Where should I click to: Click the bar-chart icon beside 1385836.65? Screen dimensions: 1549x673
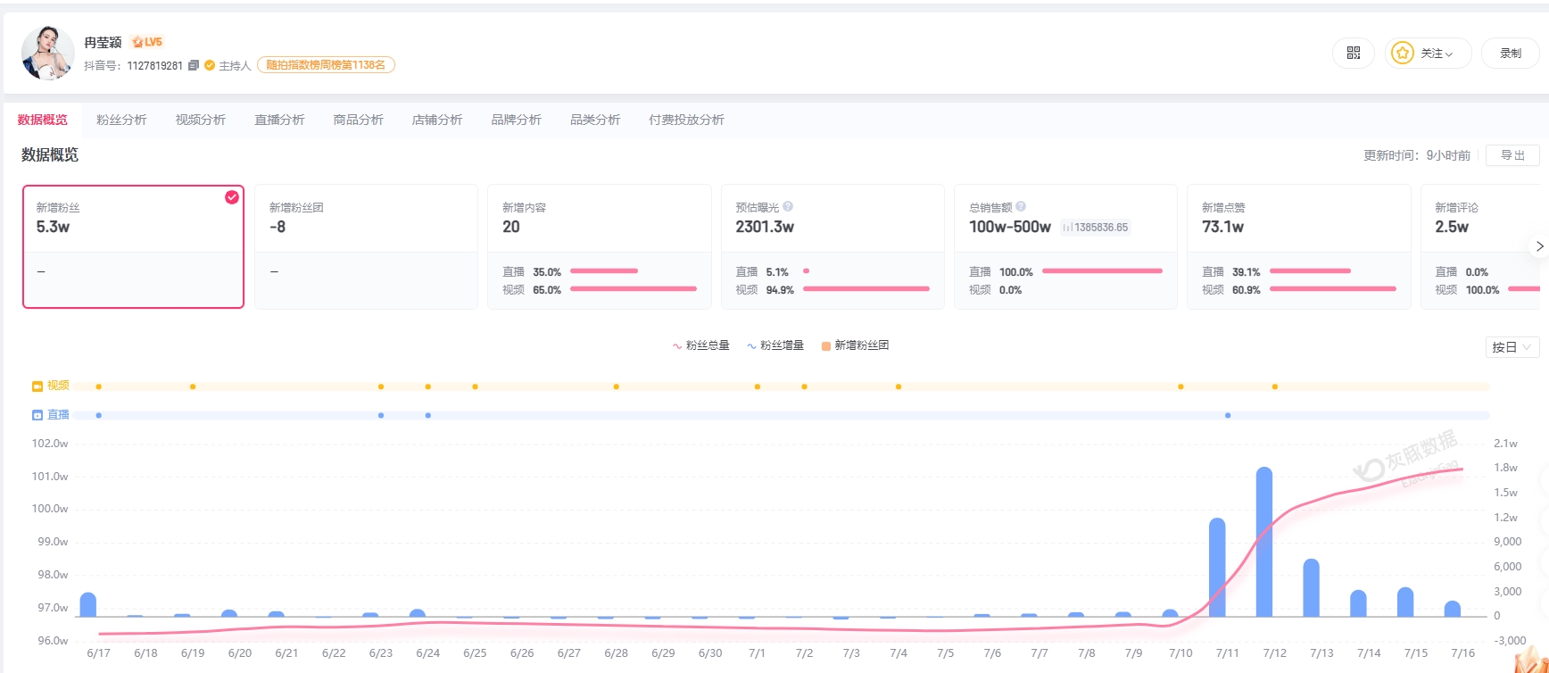click(x=1067, y=228)
